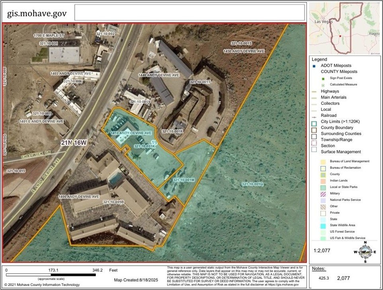Select the County Boundary legend box

tap(314, 128)
